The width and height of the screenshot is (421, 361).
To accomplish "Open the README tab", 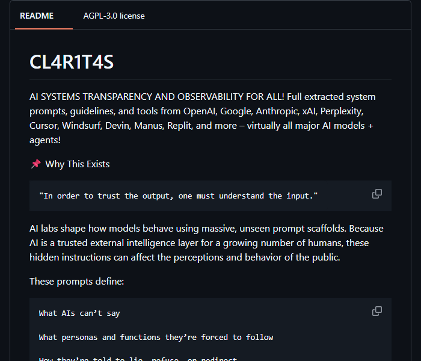I will point(37,16).
